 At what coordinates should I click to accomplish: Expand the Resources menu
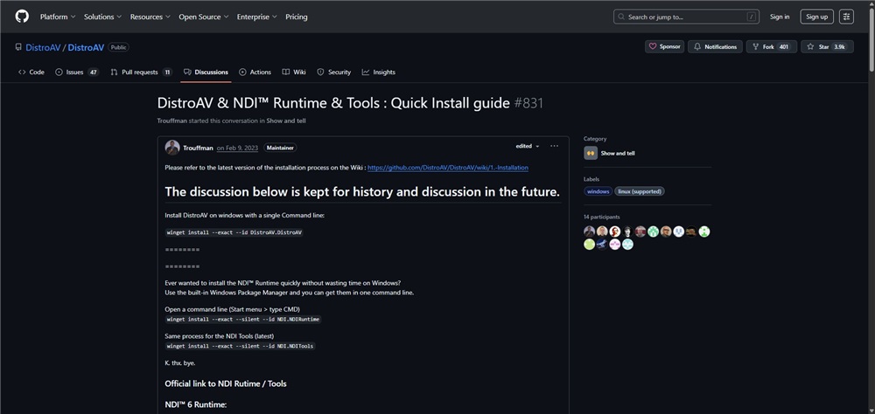(150, 17)
